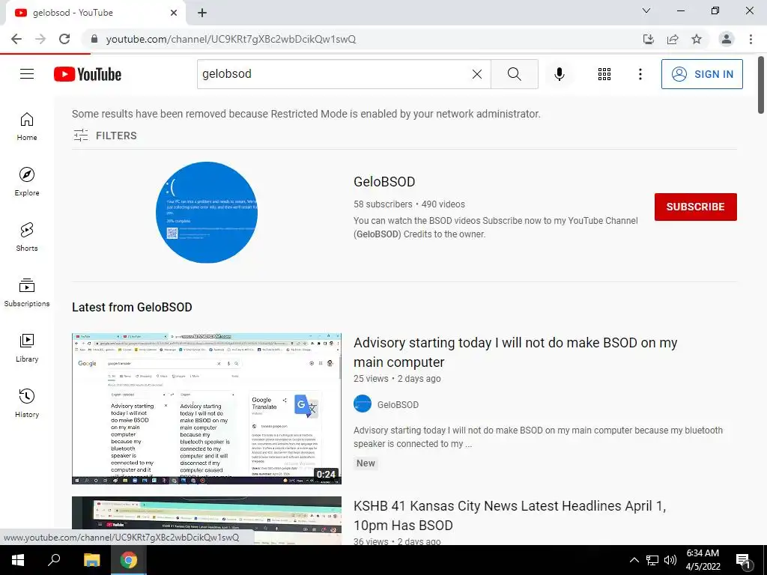Open Library in sidebar
The image size is (767, 575).
[x=27, y=347]
